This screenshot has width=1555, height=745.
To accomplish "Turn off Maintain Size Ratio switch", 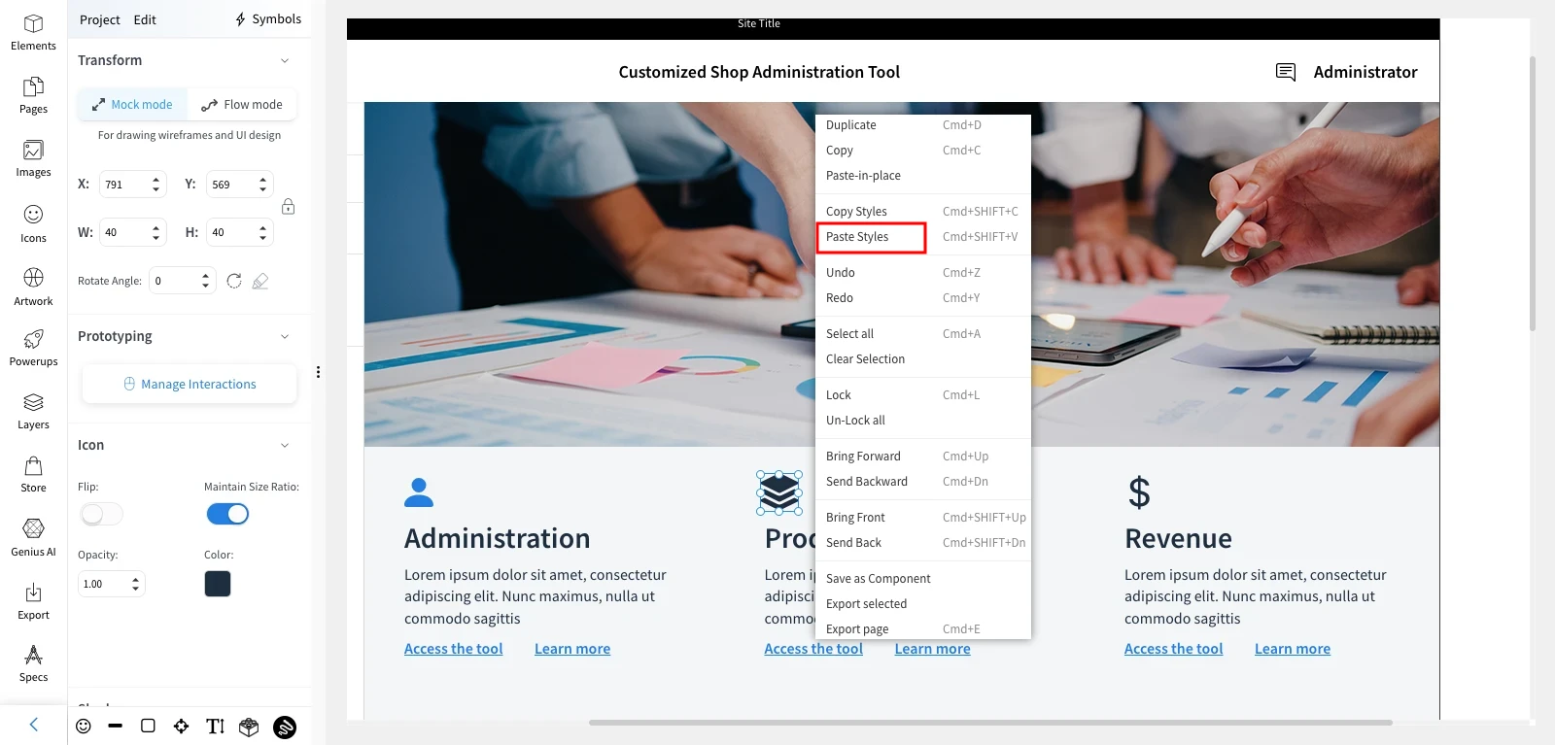I will (x=227, y=514).
